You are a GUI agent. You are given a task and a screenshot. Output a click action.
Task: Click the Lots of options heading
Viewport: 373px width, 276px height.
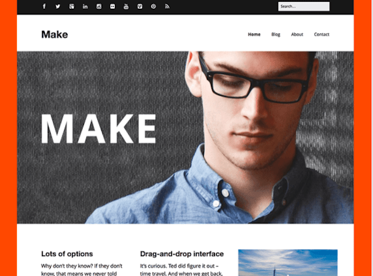pyautogui.click(x=67, y=254)
